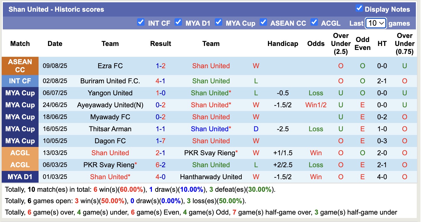
Task: Click the Handicap column header
Action: [282, 43]
